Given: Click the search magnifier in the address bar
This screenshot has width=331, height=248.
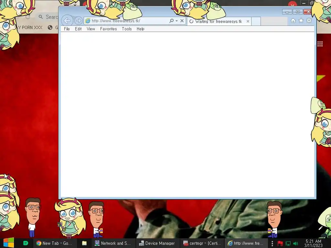Looking at the screenshot, I should (171, 21).
